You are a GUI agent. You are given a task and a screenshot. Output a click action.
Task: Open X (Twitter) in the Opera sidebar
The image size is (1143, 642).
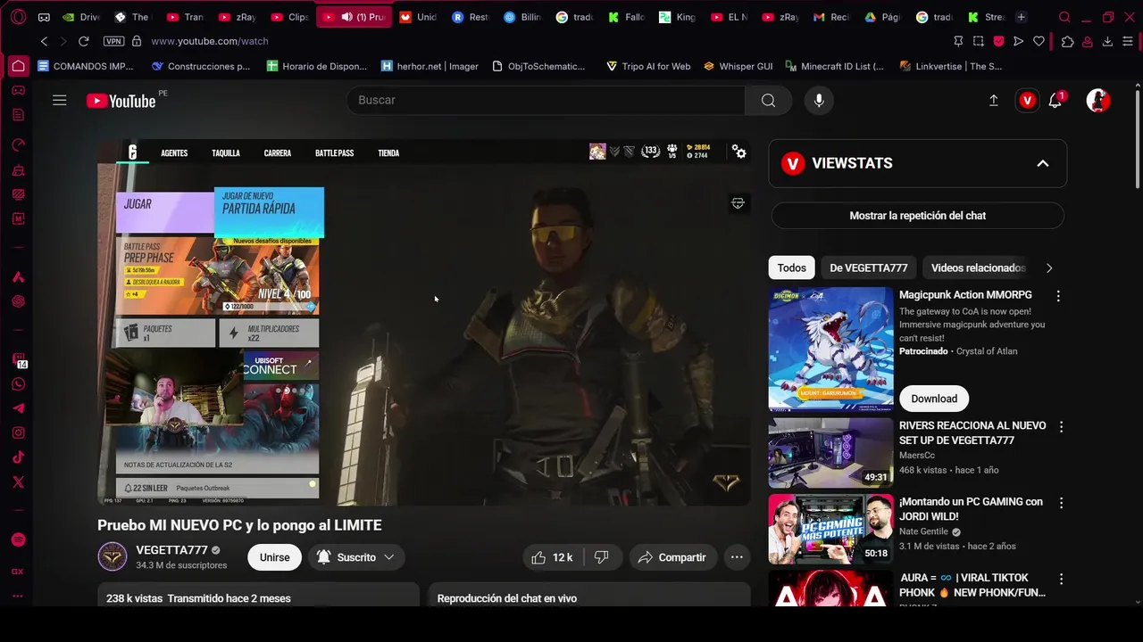tap(18, 482)
